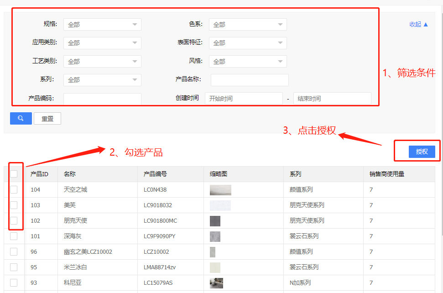443x293 pixels.
Task: Click the 结束时间 date field
Action: [x=332, y=98]
